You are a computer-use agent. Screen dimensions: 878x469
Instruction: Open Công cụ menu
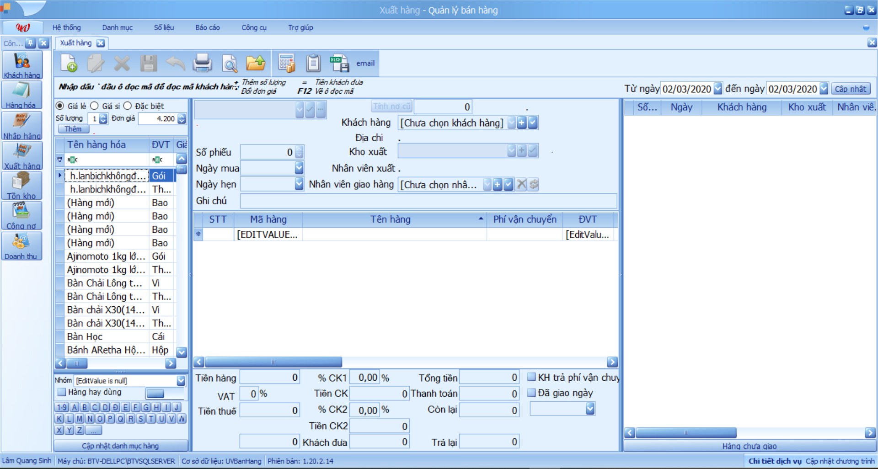(x=254, y=27)
